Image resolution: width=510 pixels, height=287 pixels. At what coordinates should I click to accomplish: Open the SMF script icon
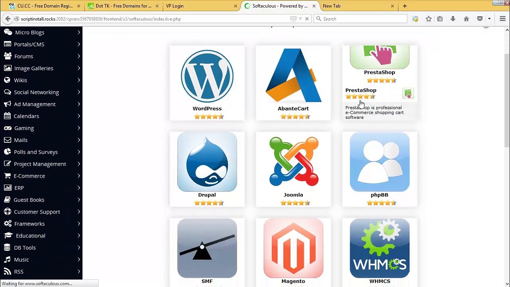pos(207,248)
